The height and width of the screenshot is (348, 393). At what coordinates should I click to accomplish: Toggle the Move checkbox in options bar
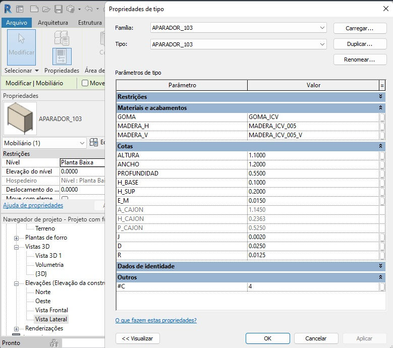(85, 83)
